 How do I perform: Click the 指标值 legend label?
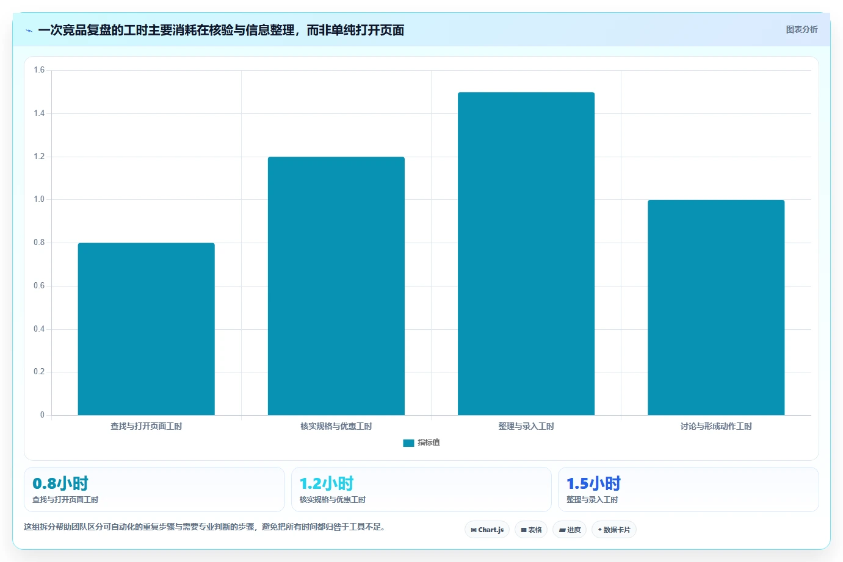click(429, 443)
